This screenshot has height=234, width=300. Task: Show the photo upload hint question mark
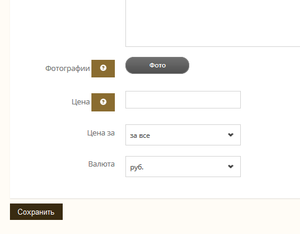pyautogui.click(x=103, y=68)
